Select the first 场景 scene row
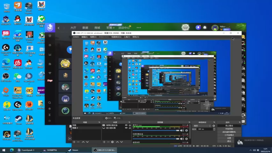The image size is (272, 153). point(86,125)
